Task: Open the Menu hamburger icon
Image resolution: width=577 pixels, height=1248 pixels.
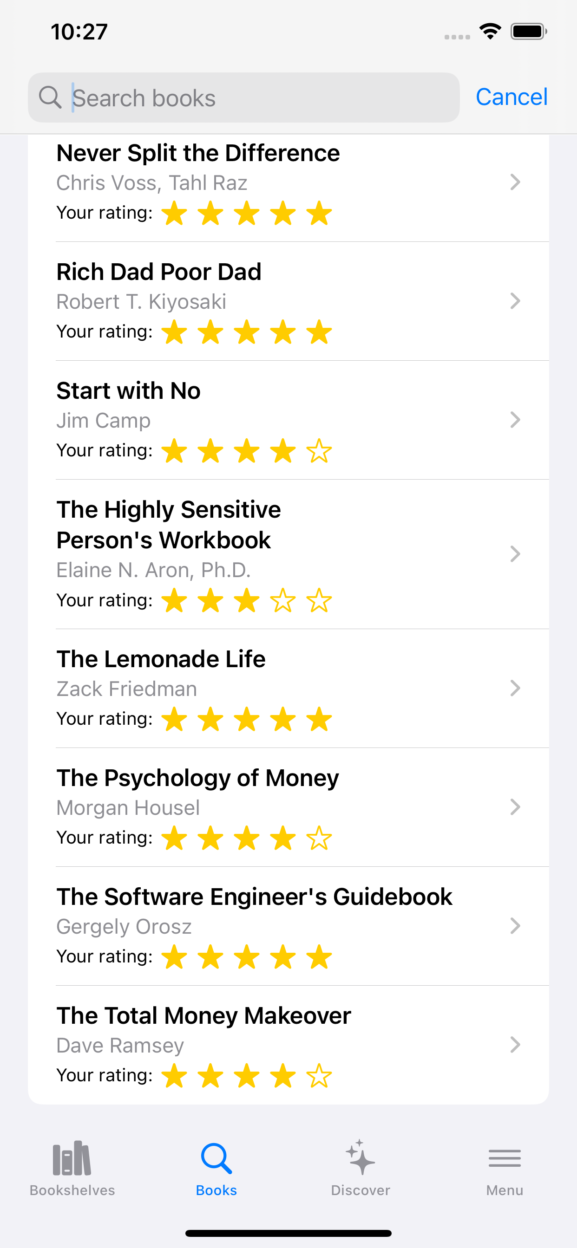Action: (x=504, y=1159)
